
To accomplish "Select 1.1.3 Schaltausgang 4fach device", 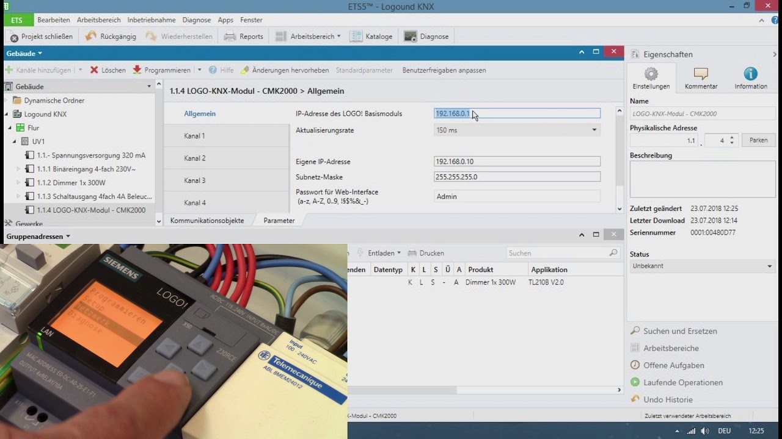I will click(89, 196).
